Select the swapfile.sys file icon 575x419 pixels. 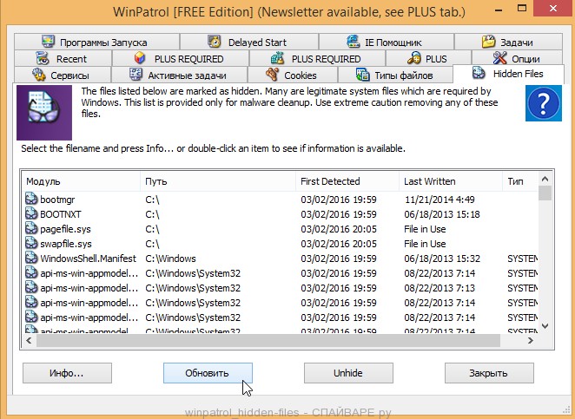pos(31,243)
